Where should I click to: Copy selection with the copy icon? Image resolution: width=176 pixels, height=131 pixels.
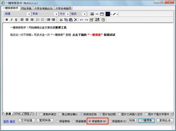coord(66,20)
